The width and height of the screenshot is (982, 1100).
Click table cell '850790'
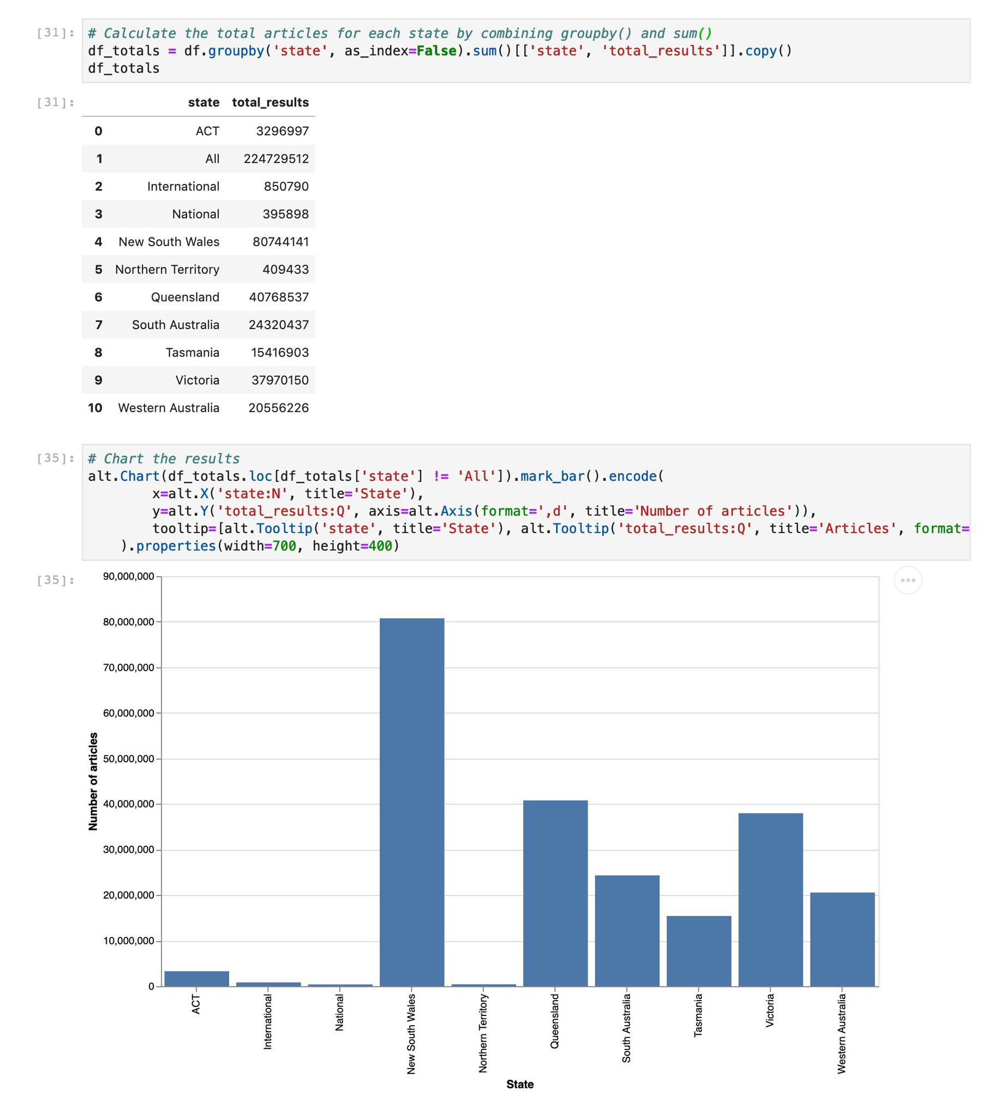click(x=286, y=187)
